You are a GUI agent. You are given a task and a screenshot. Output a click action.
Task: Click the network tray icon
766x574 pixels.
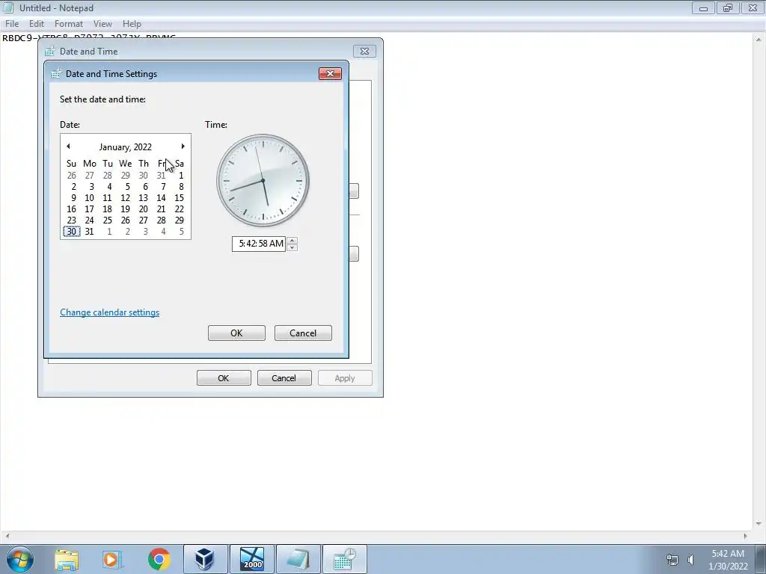click(x=672, y=560)
